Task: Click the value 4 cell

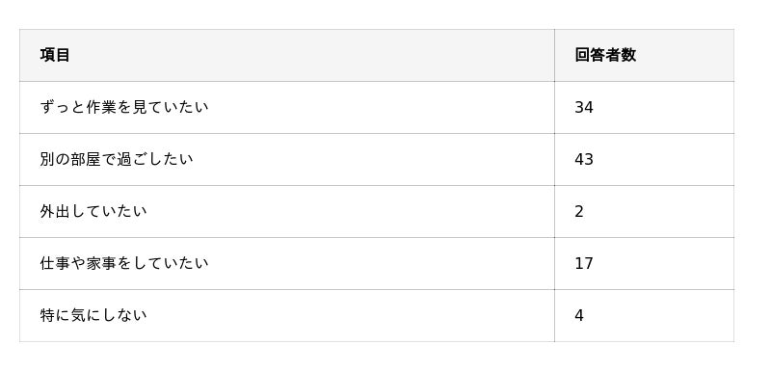Action: [x=579, y=315]
